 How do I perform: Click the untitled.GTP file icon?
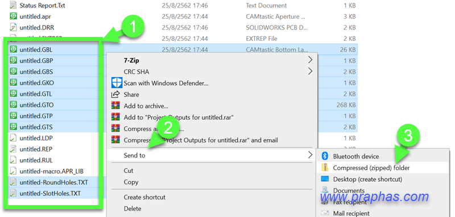click(13, 115)
